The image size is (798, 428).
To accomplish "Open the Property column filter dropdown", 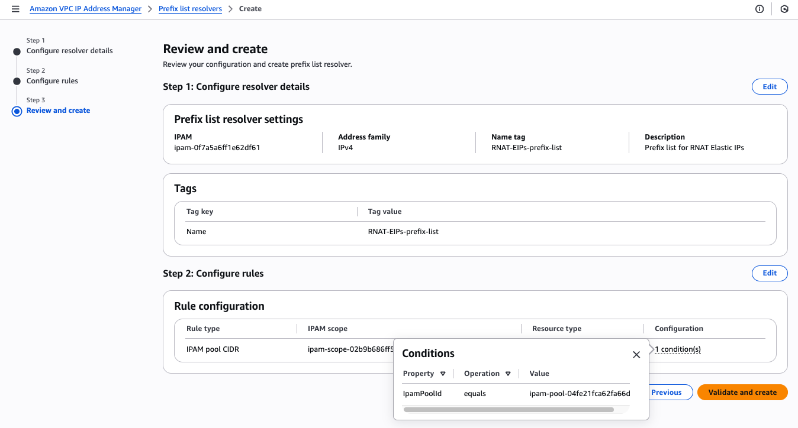I will pos(442,373).
